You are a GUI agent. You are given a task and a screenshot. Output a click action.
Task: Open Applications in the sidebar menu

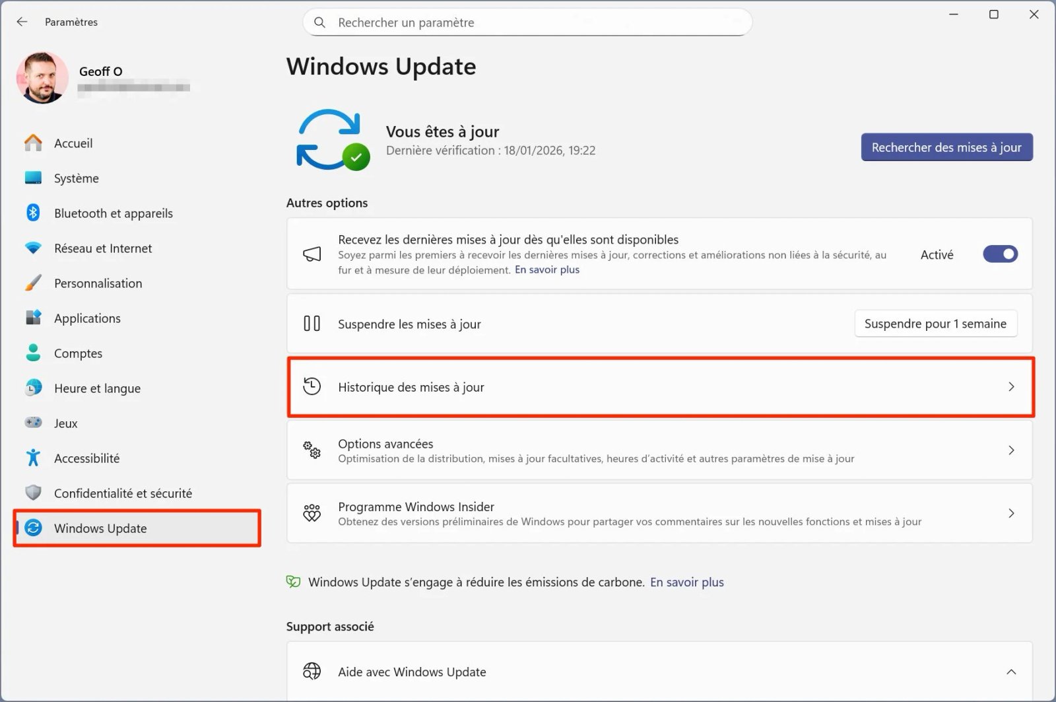click(87, 318)
